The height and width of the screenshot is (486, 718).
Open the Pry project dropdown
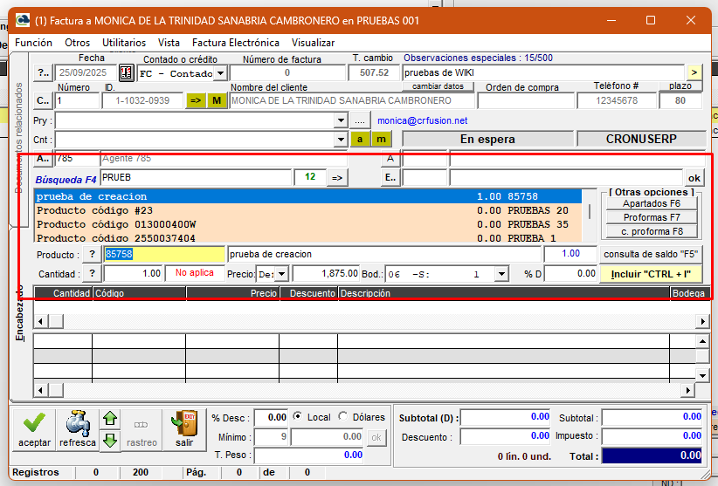pos(341,120)
